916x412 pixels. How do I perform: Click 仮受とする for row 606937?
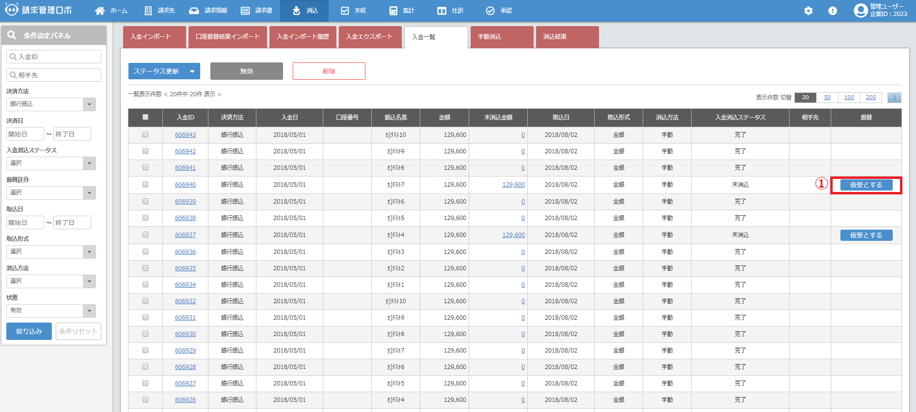click(867, 235)
